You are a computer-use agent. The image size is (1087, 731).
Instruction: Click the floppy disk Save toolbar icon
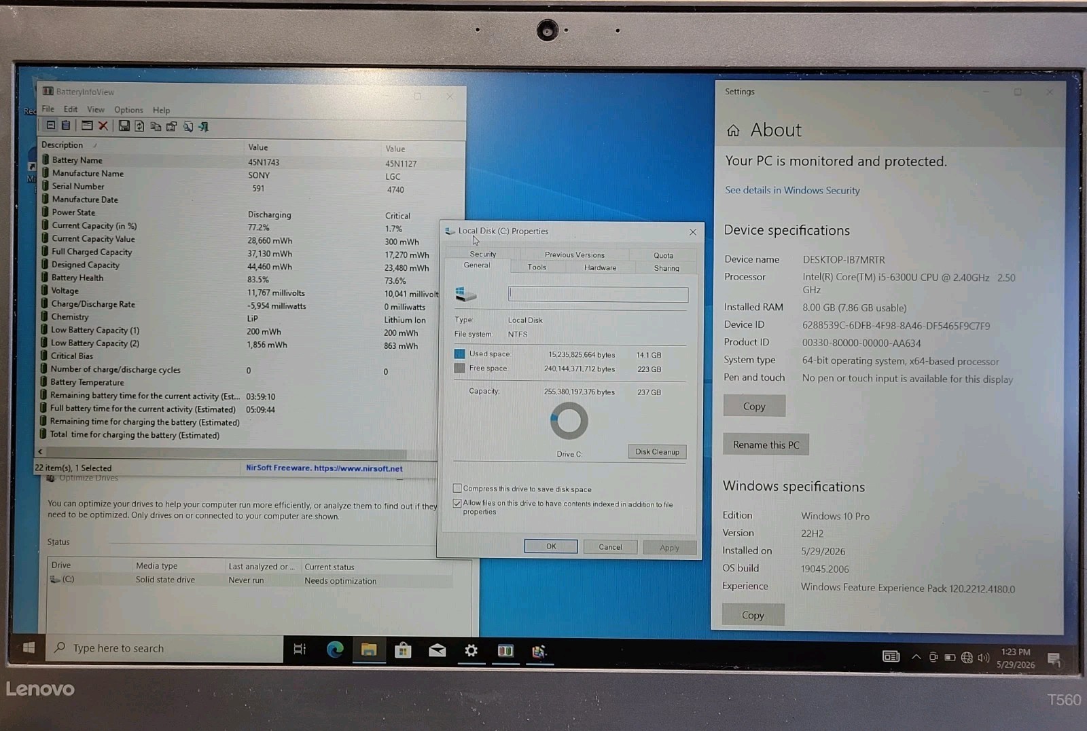tap(124, 126)
